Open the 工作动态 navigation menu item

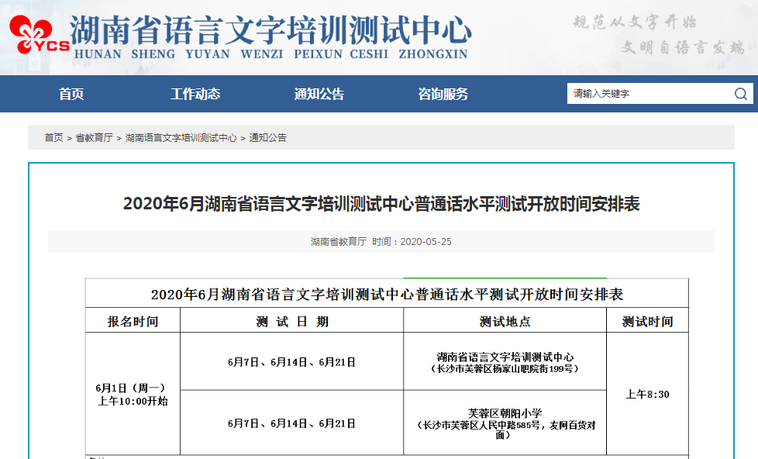(x=195, y=93)
